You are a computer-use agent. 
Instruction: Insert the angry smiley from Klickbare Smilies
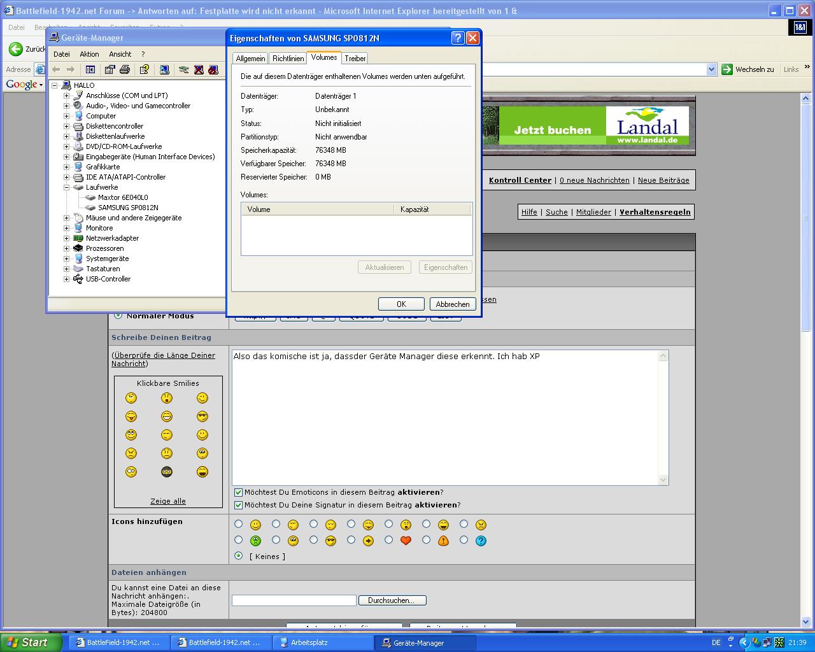pyautogui.click(x=131, y=453)
